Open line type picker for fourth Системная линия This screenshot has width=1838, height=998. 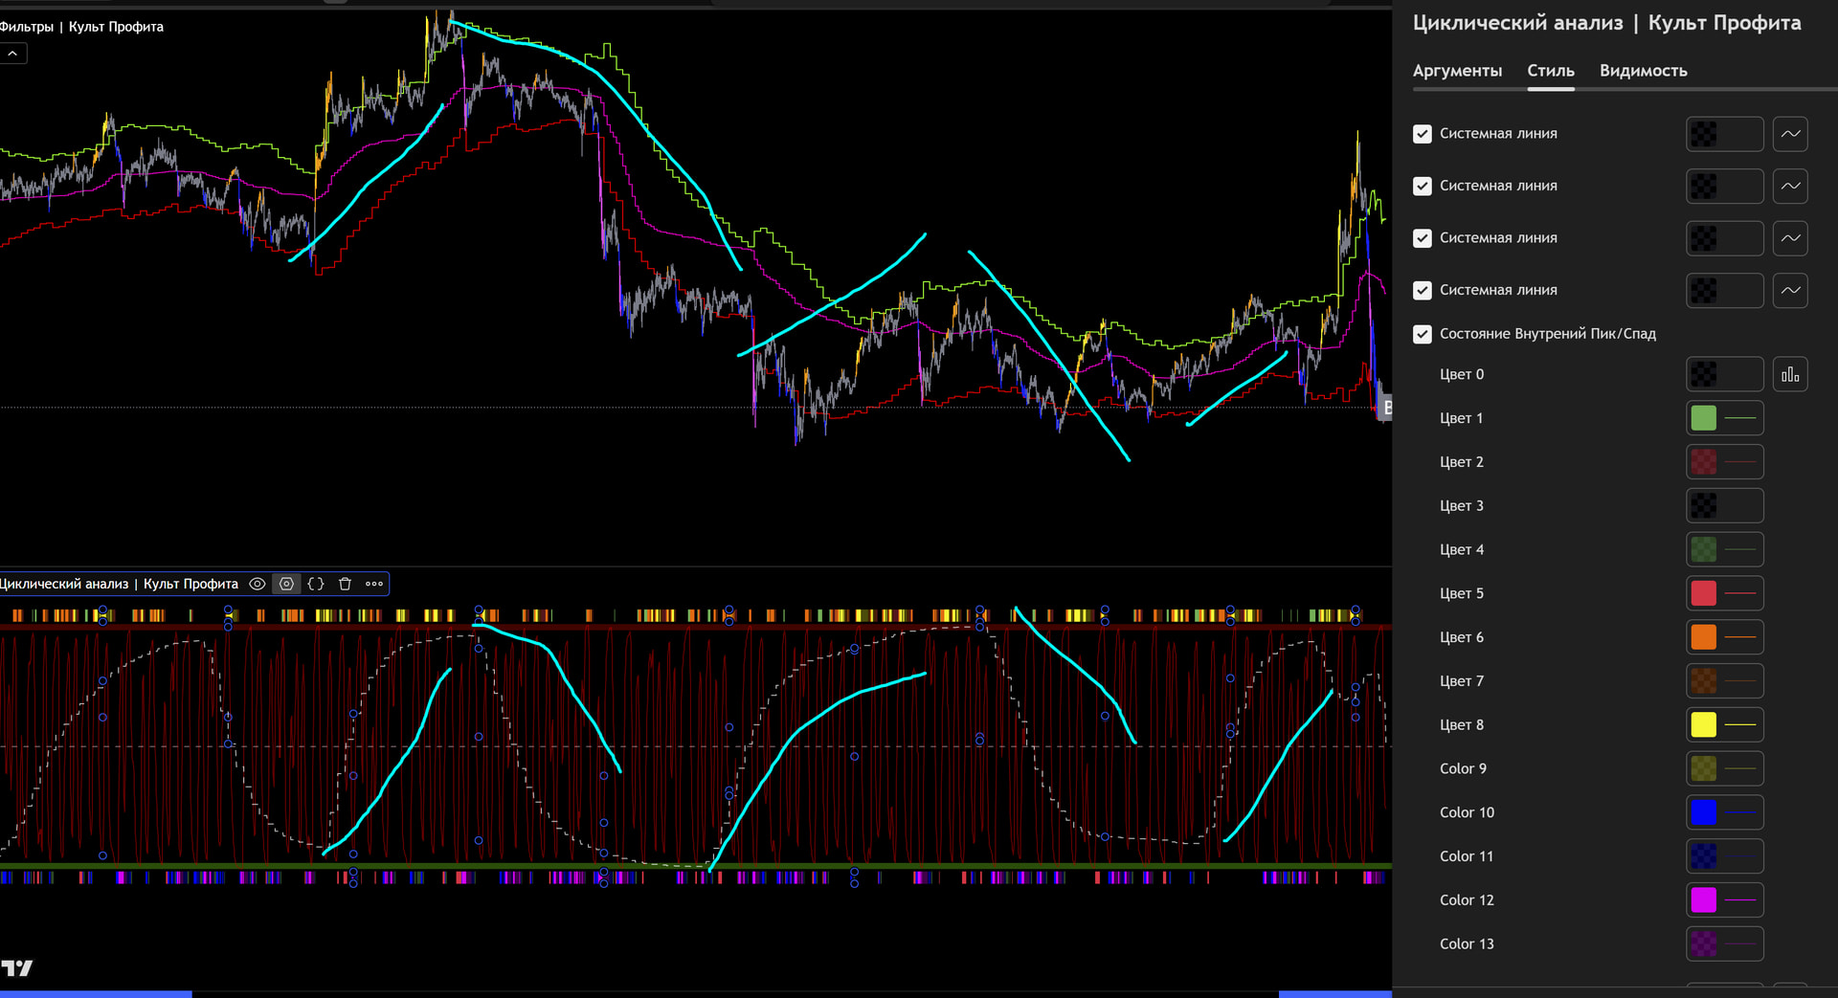pyautogui.click(x=1789, y=290)
